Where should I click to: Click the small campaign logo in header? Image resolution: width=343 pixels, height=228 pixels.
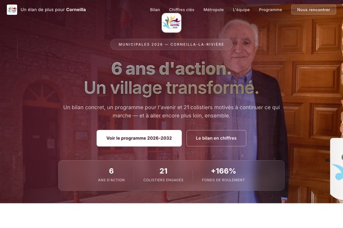point(12,10)
